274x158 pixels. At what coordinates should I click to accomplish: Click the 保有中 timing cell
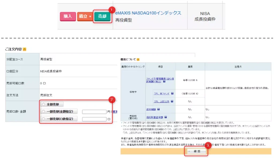pos(133,92)
